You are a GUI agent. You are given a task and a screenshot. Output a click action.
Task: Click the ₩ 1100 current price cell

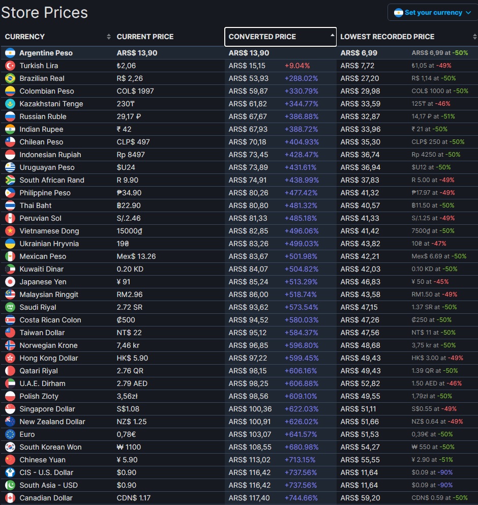click(129, 448)
